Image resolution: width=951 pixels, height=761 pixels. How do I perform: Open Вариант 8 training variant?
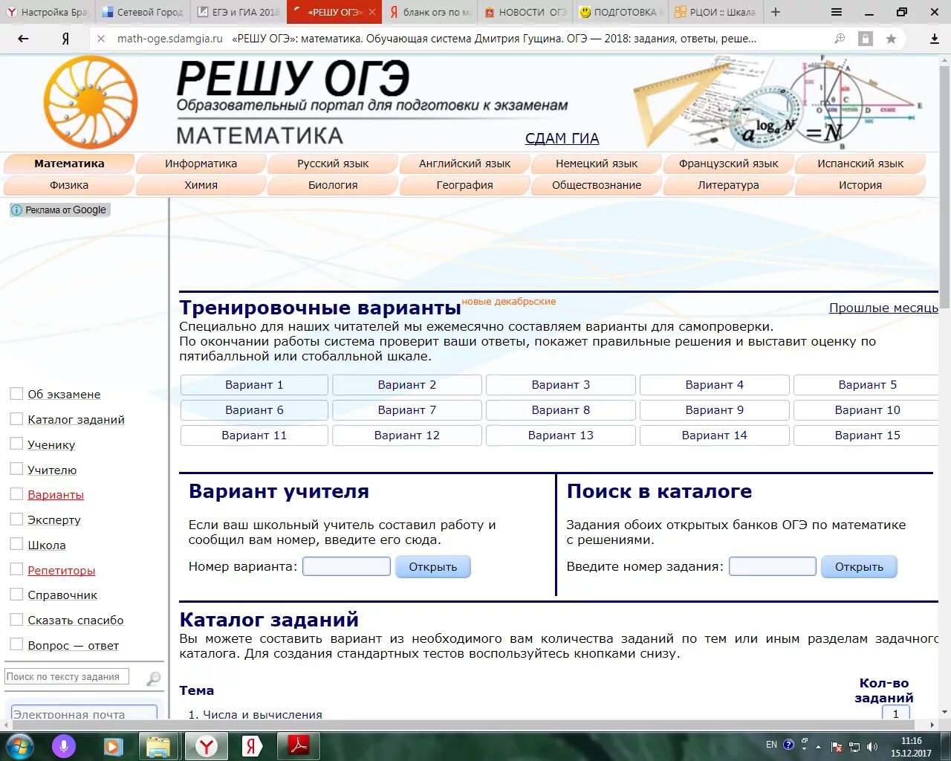tap(561, 410)
